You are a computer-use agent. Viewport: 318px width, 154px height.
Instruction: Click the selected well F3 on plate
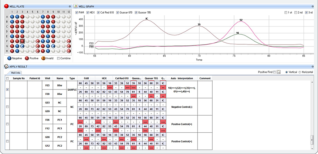[22, 41]
